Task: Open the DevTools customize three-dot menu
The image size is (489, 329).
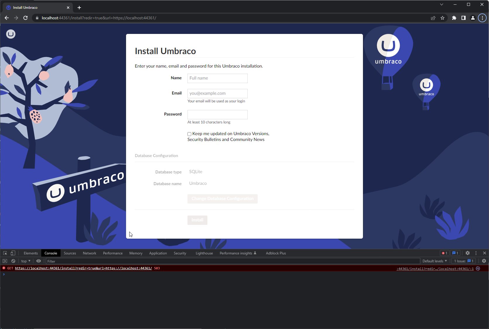Action: pos(476,253)
